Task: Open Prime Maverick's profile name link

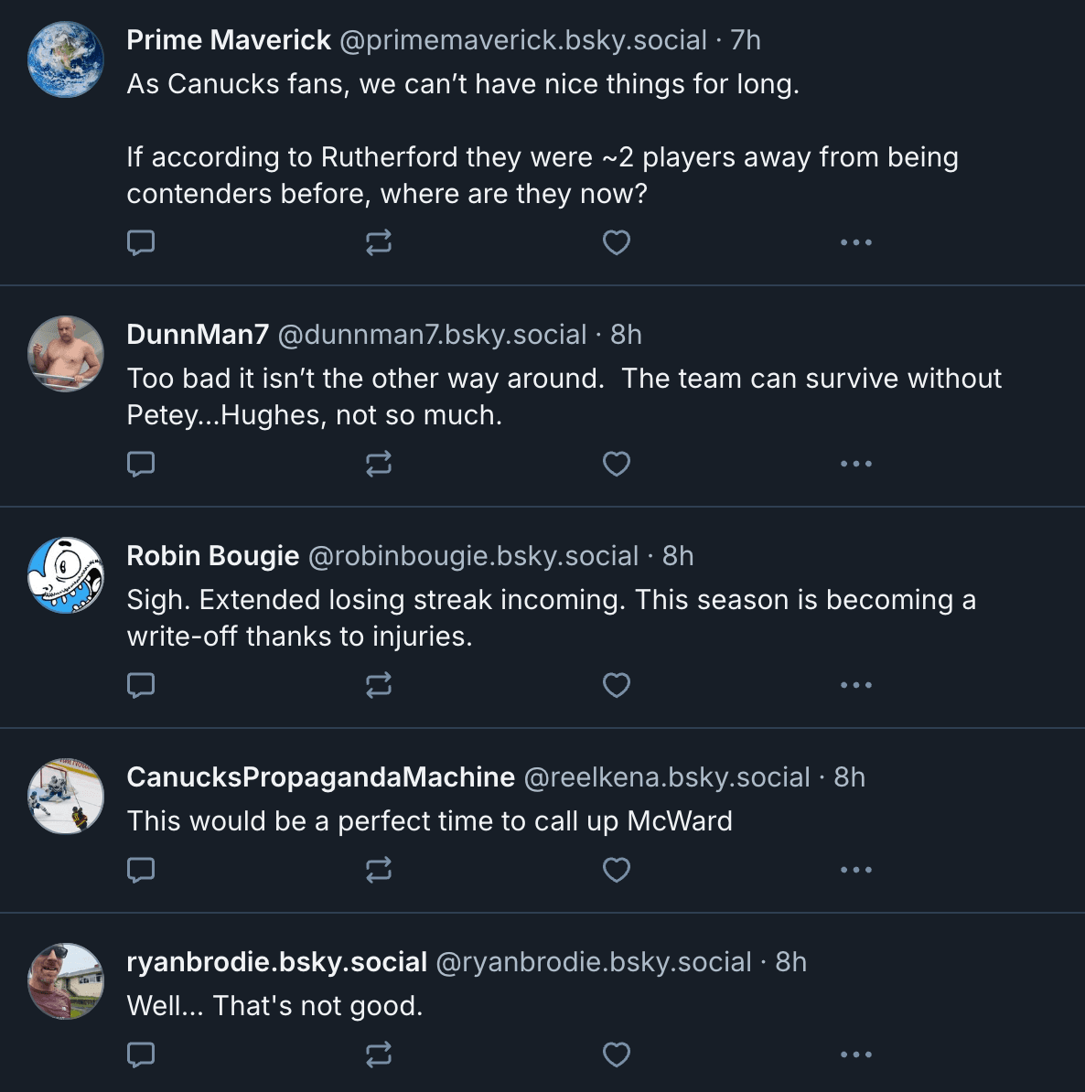Action: click(229, 40)
